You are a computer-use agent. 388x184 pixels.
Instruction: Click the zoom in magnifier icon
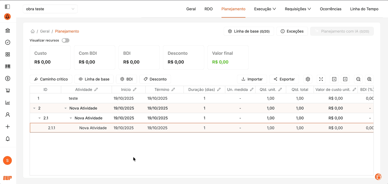[x=369, y=79]
